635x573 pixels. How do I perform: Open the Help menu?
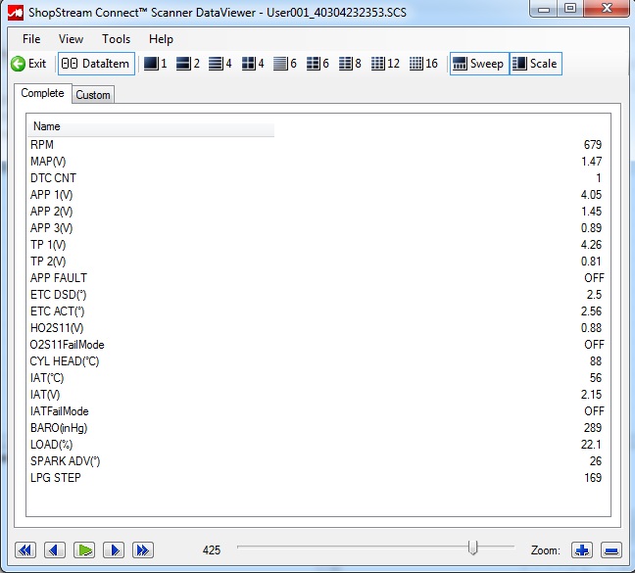161,39
